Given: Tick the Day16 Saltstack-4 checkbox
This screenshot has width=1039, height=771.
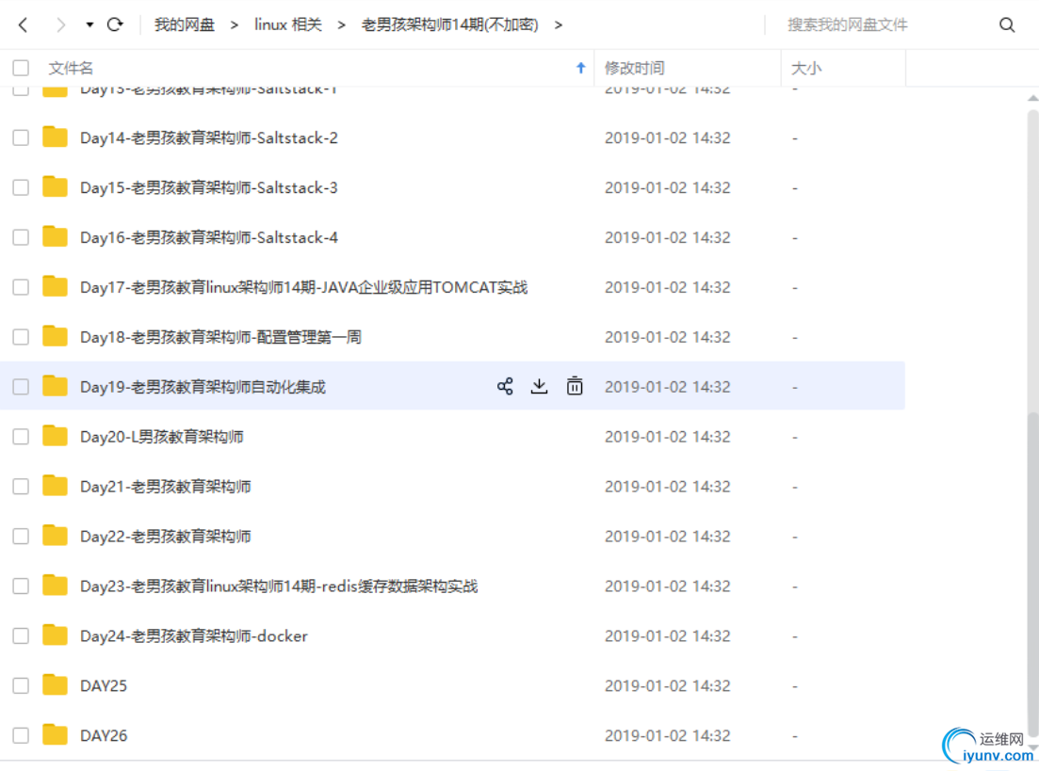Looking at the screenshot, I should pyautogui.click(x=22, y=237).
